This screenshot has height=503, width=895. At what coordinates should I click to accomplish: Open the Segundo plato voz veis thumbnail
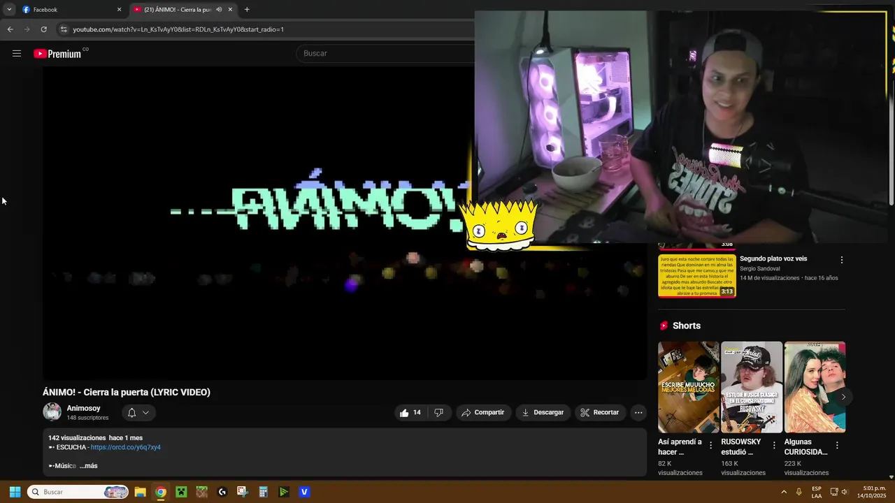697,275
